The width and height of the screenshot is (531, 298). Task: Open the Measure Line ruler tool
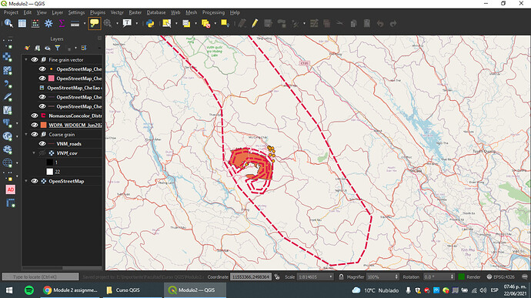click(75, 23)
